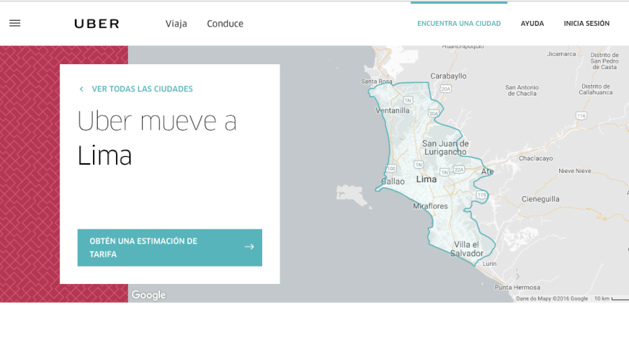
Task: Click the back chevron beside Ver todas las ciudades
Action: pos(82,89)
